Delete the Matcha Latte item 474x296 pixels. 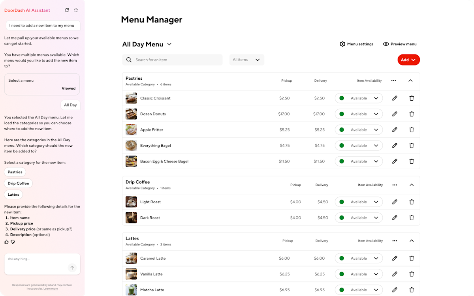(x=412, y=290)
